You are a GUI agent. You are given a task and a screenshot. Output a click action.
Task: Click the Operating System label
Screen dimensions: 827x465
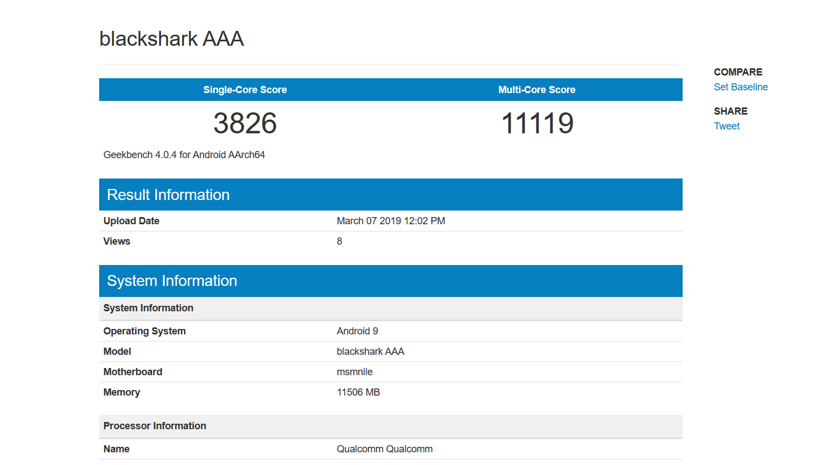tap(144, 331)
